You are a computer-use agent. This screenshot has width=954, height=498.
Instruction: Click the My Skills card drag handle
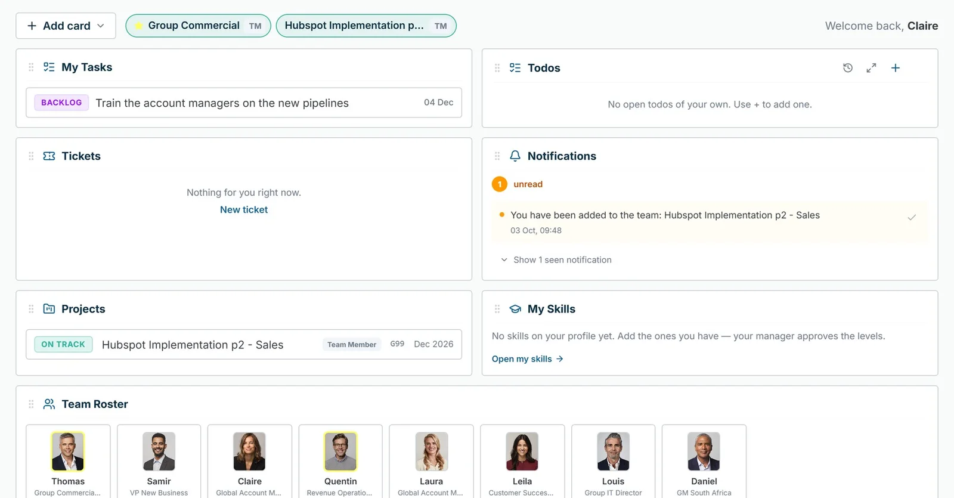coord(497,309)
